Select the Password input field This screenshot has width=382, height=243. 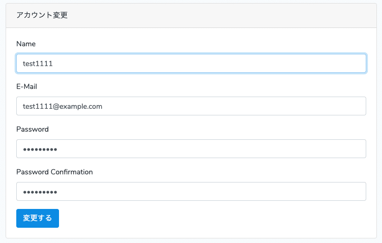point(191,149)
